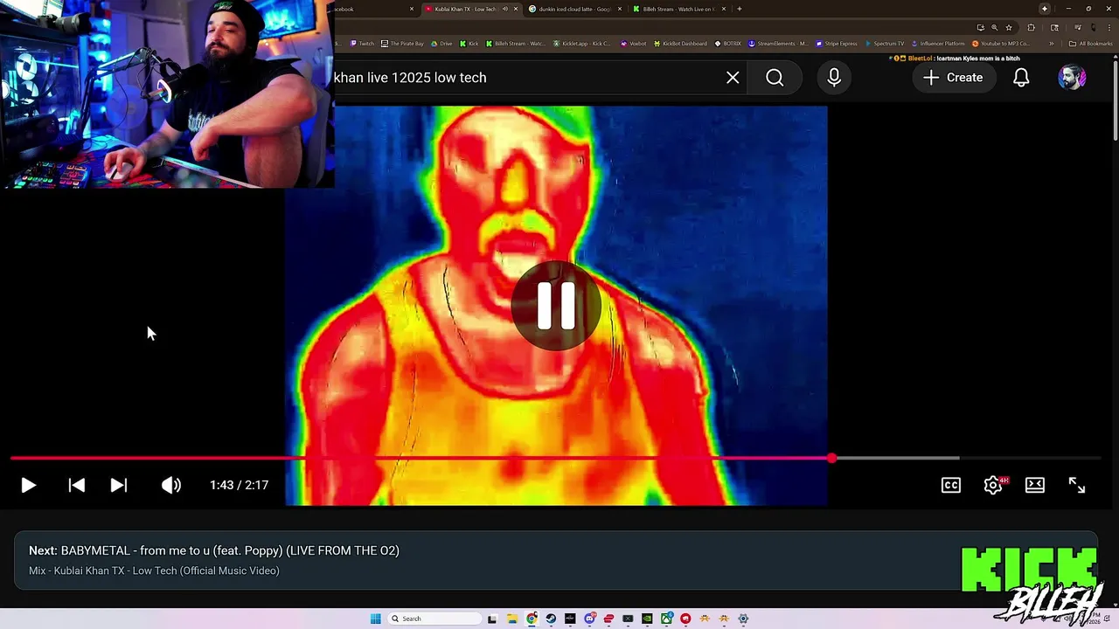Image resolution: width=1119 pixels, height=629 pixels.
Task: Click the YouTube search magnifier button
Action: point(775,78)
